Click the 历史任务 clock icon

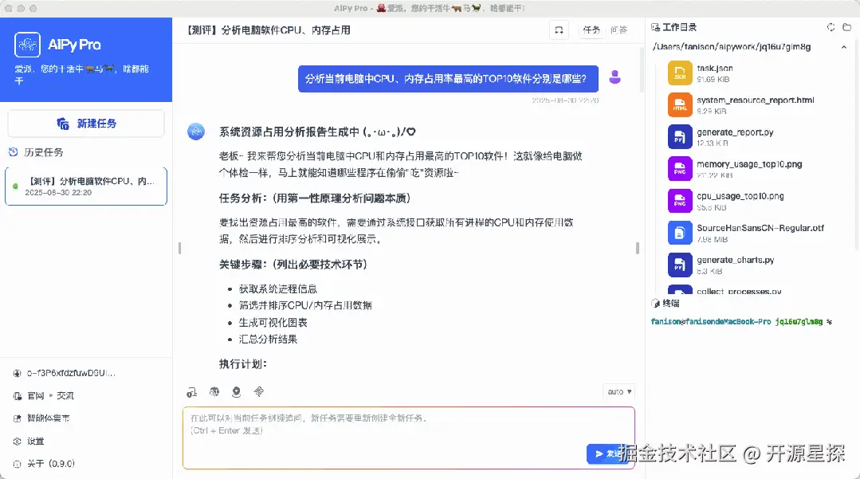[14, 152]
